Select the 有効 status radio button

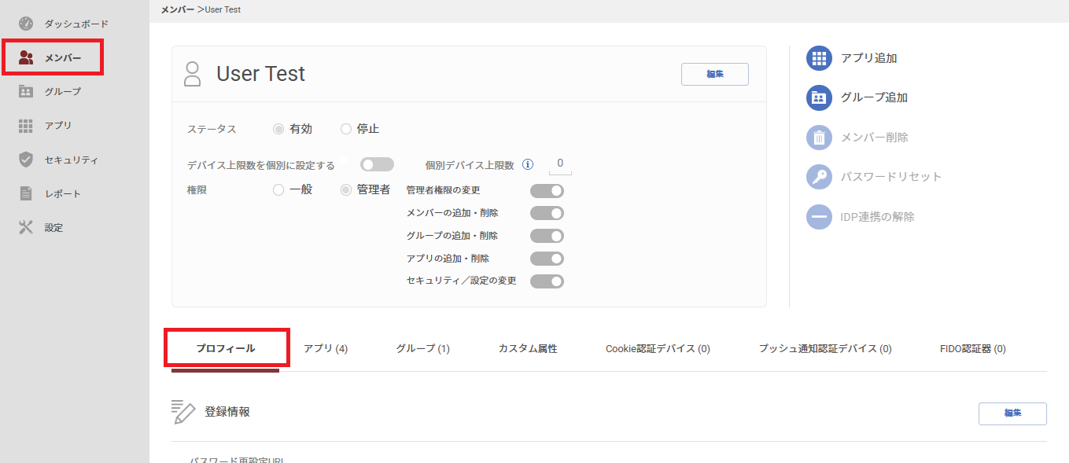[x=278, y=129]
